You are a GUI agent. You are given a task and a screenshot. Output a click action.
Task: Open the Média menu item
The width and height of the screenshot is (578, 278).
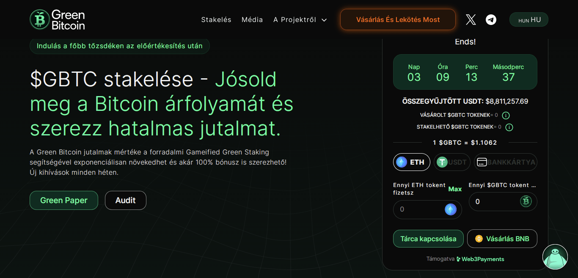pyautogui.click(x=252, y=19)
